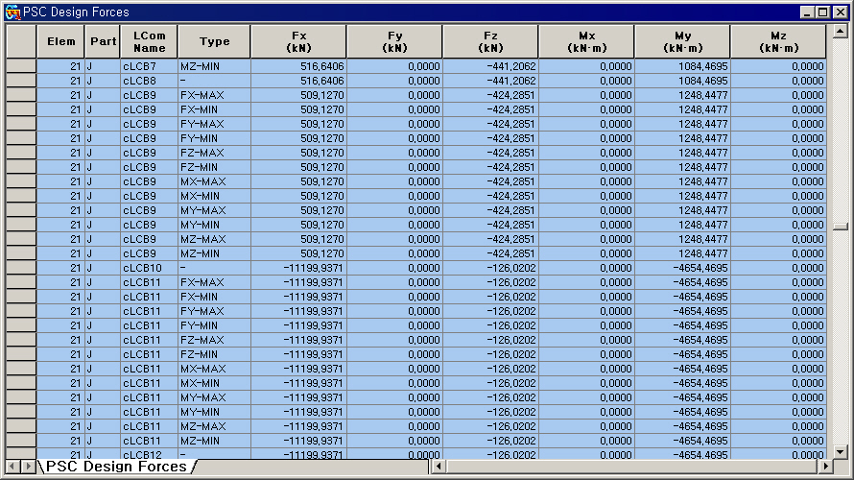Image resolution: width=854 pixels, height=480 pixels.
Task: Click the table icon in the title bar
Action: point(12,12)
